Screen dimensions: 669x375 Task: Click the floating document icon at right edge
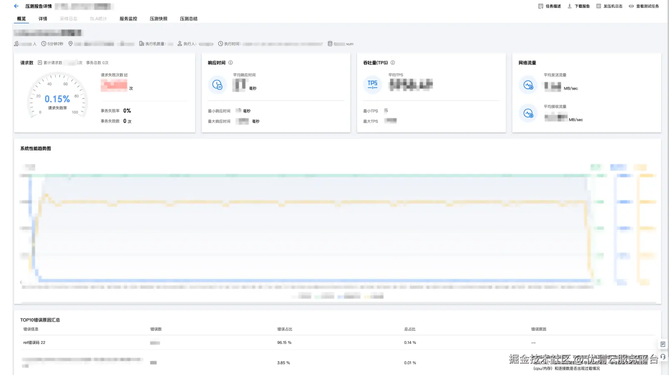[x=663, y=344]
